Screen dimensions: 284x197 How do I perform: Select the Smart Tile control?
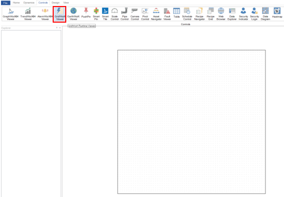[x=105, y=14]
